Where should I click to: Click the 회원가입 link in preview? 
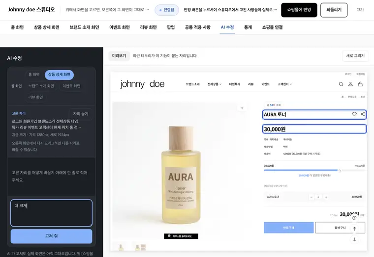tap(361, 74)
